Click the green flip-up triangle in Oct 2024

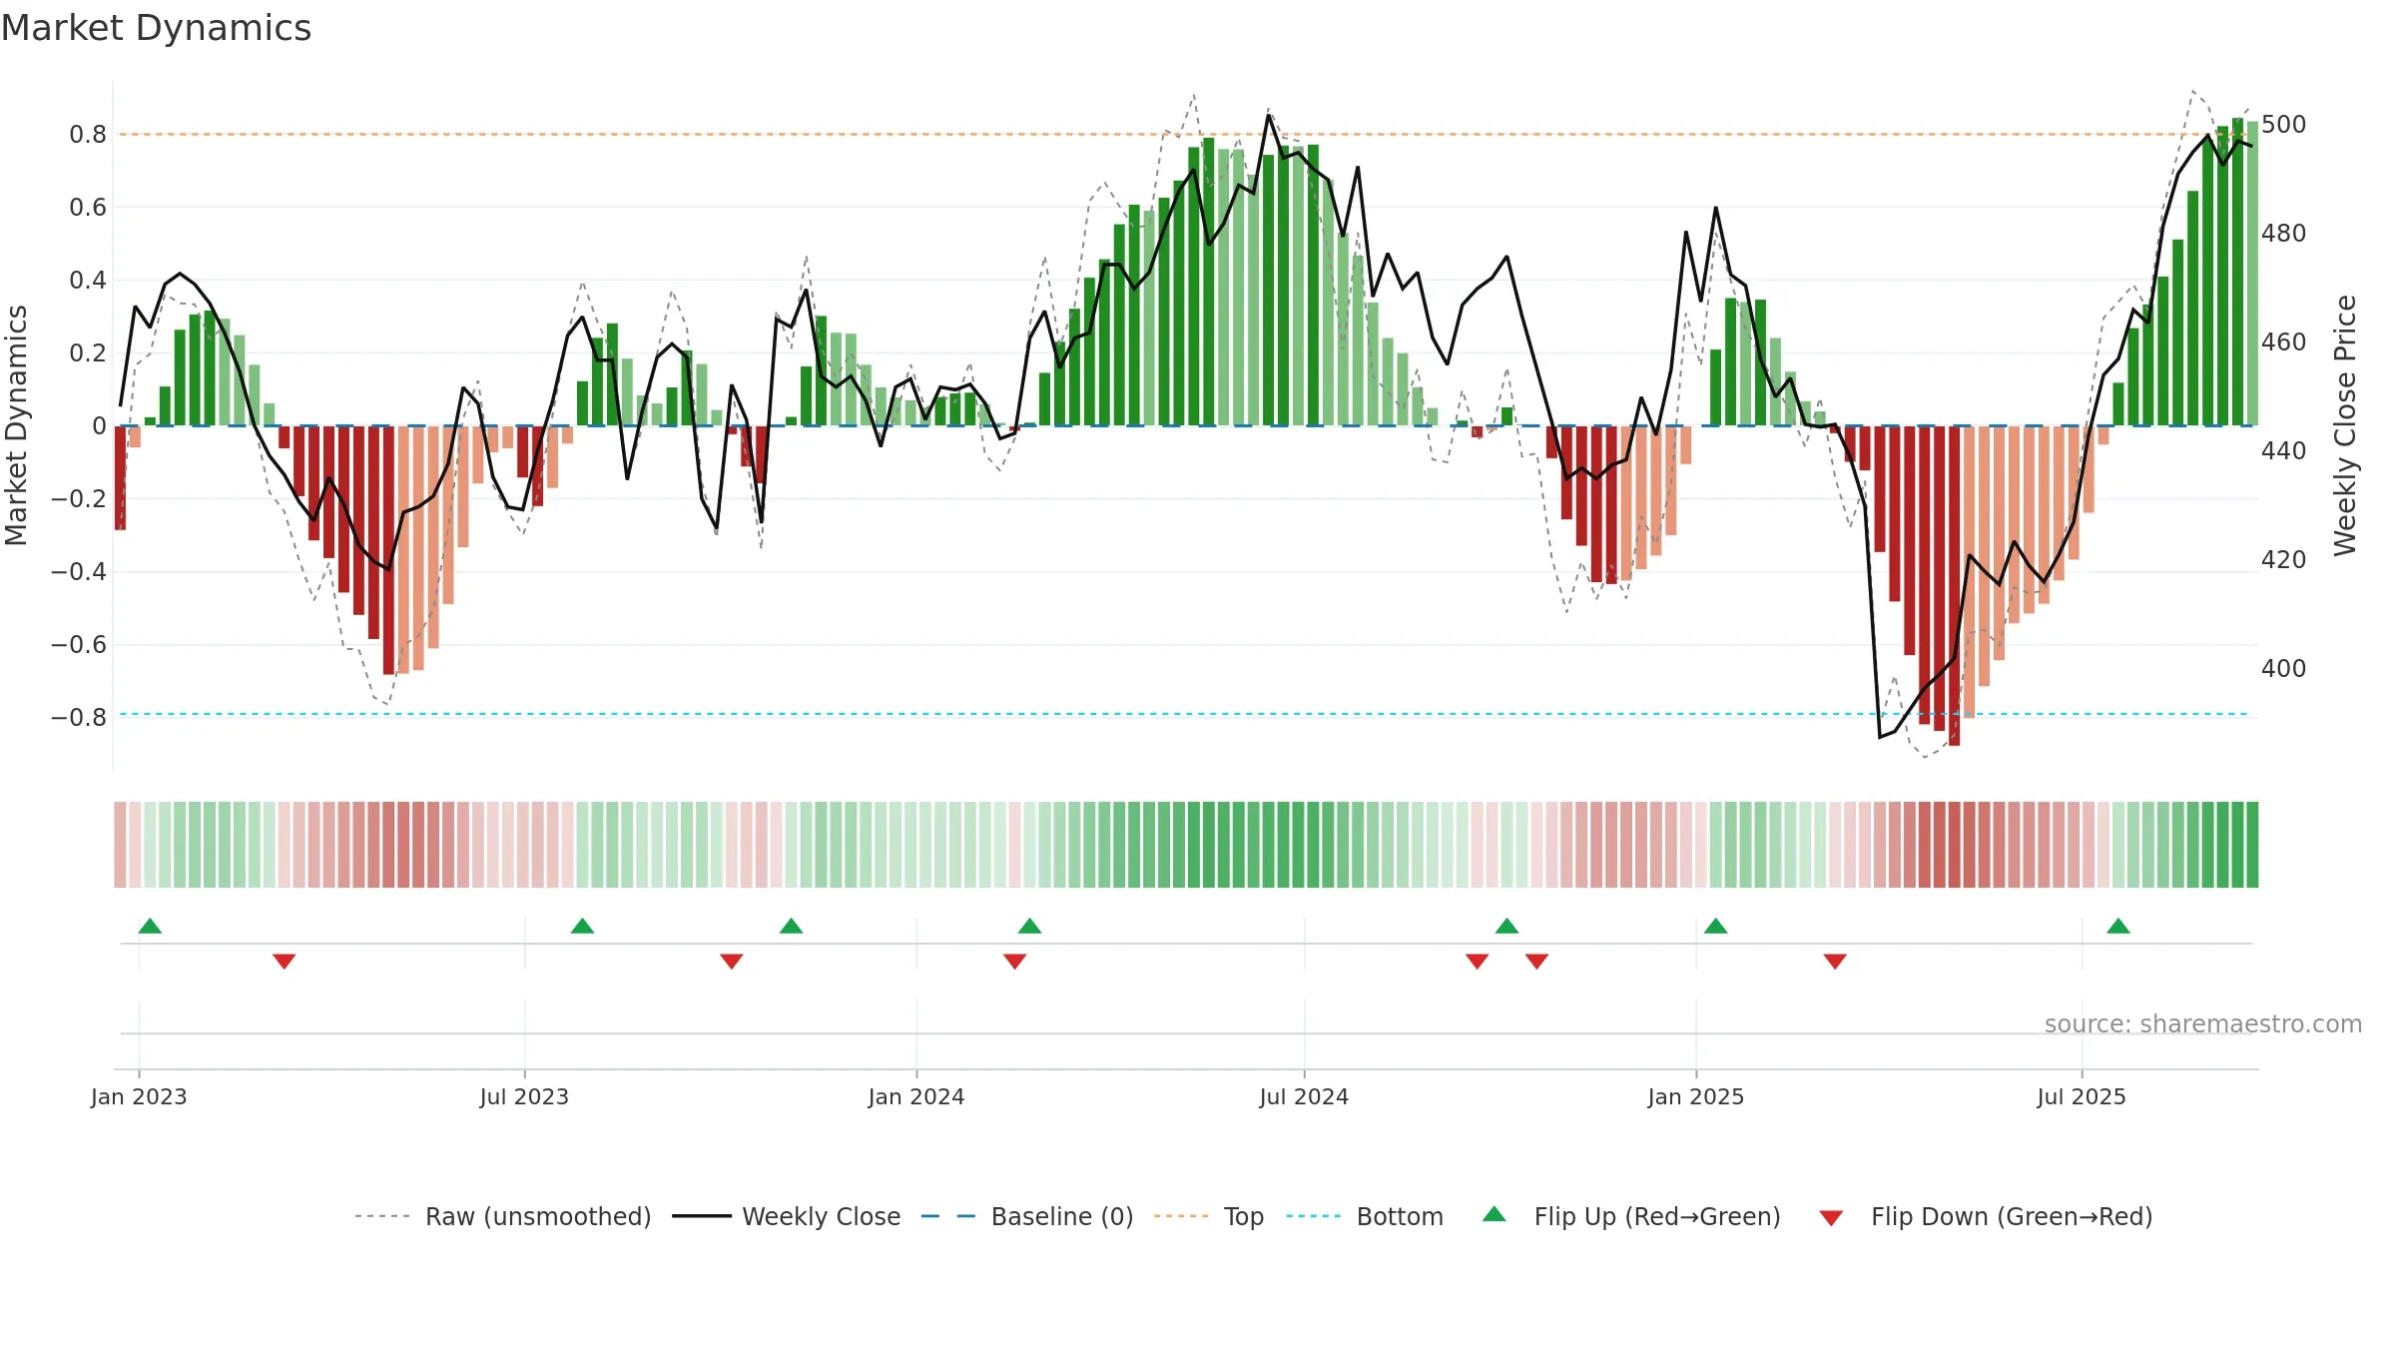pos(1506,927)
